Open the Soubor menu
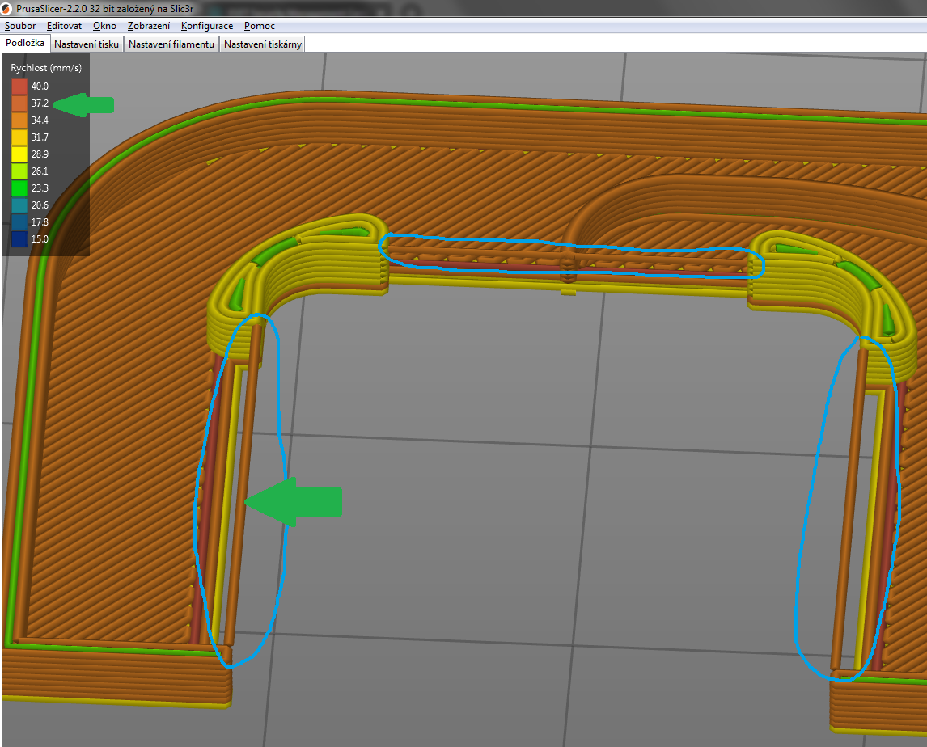 pyautogui.click(x=20, y=26)
